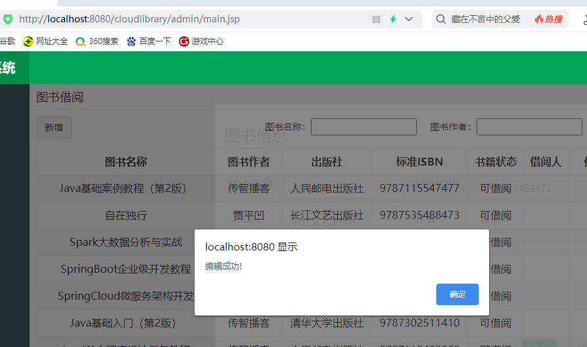Click the 图书名称 column header
587x347 pixels.
126,162
